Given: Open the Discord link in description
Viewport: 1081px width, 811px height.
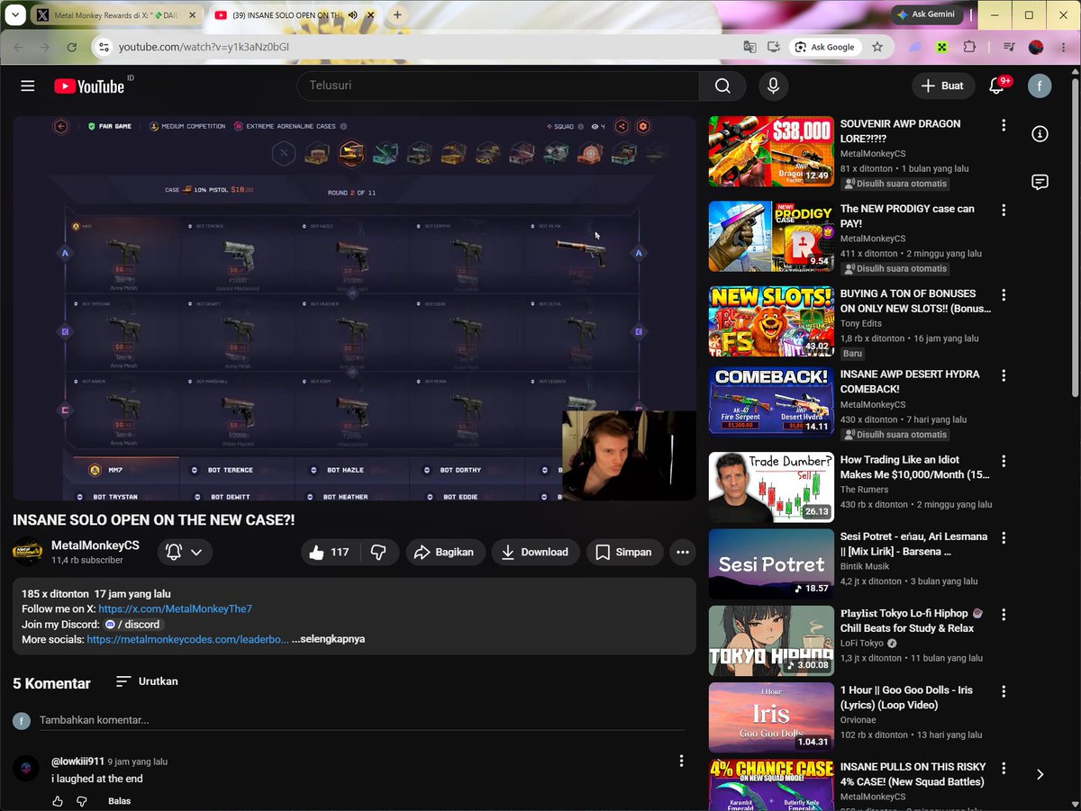Looking at the screenshot, I should click(133, 624).
